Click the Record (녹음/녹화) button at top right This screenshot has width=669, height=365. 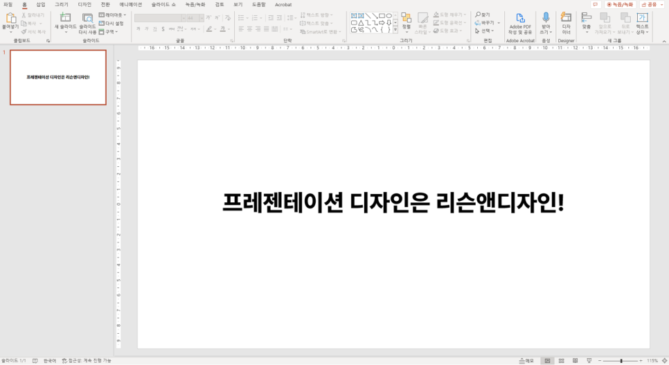pos(620,5)
